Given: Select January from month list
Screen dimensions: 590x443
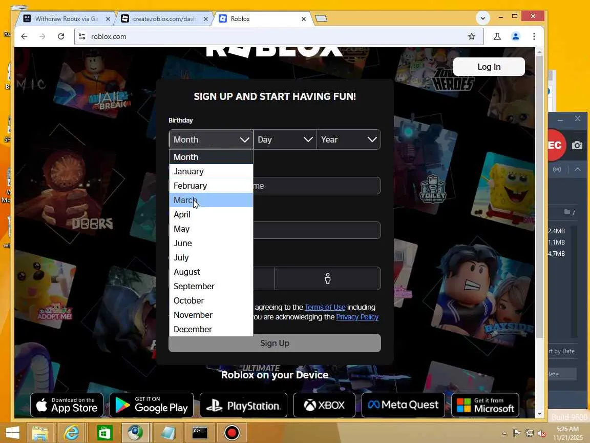Looking at the screenshot, I should coord(211,171).
